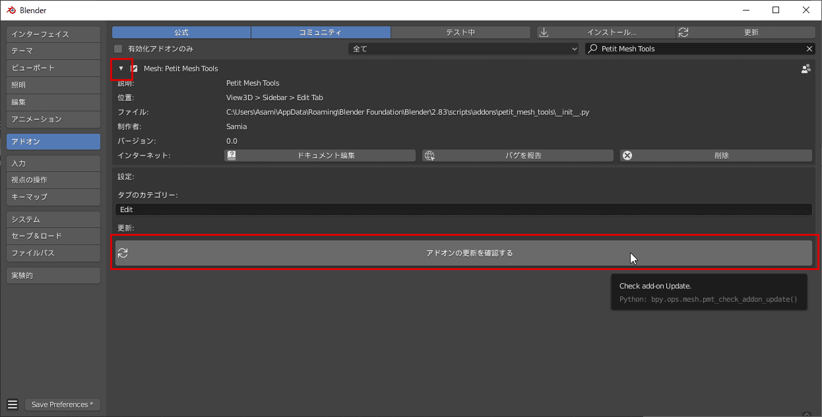Click the Blender logo in title bar
The height and width of the screenshot is (417, 822).
(x=11, y=11)
